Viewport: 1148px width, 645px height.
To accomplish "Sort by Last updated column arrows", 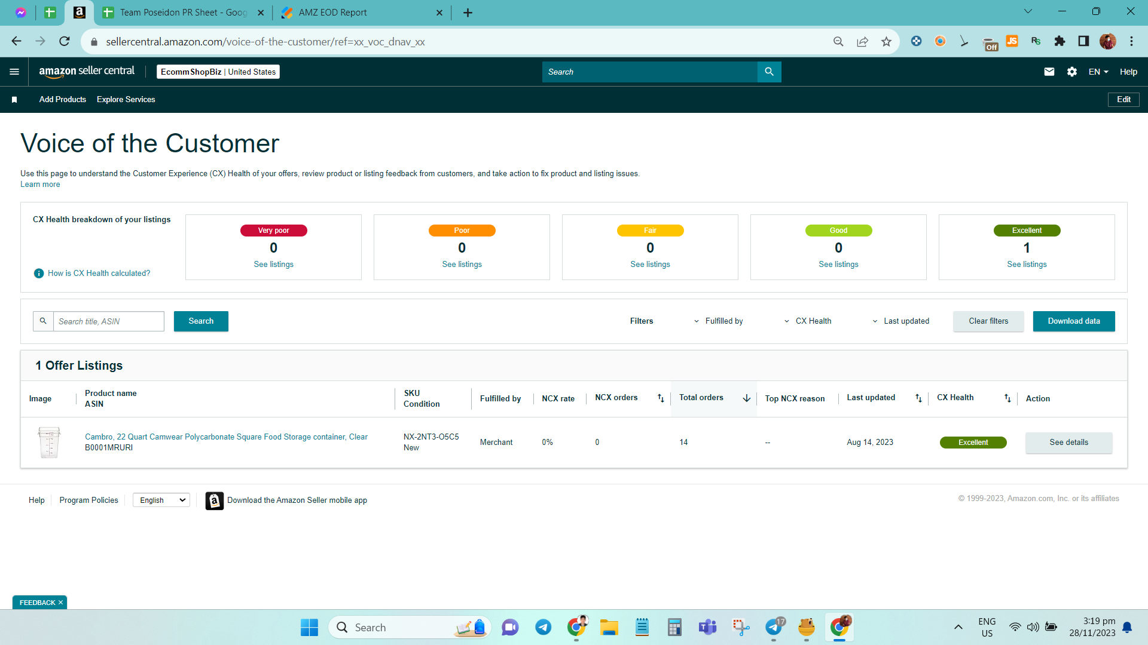I will [918, 398].
